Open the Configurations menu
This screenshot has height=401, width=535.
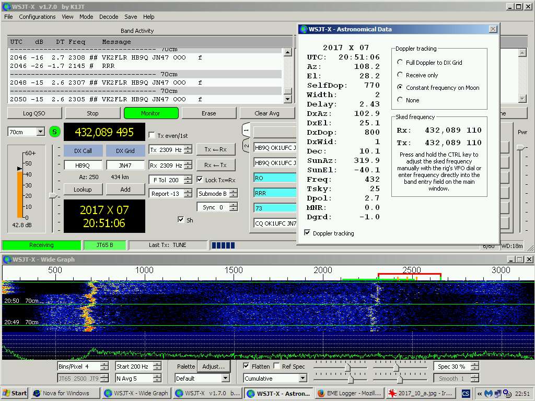pyautogui.click(x=37, y=17)
